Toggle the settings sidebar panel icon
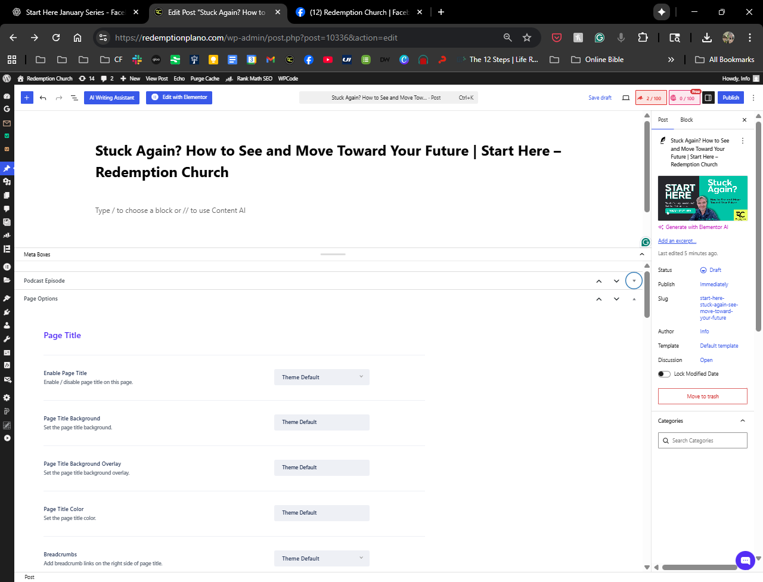Image resolution: width=763 pixels, height=582 pixels. click(708, 98)
